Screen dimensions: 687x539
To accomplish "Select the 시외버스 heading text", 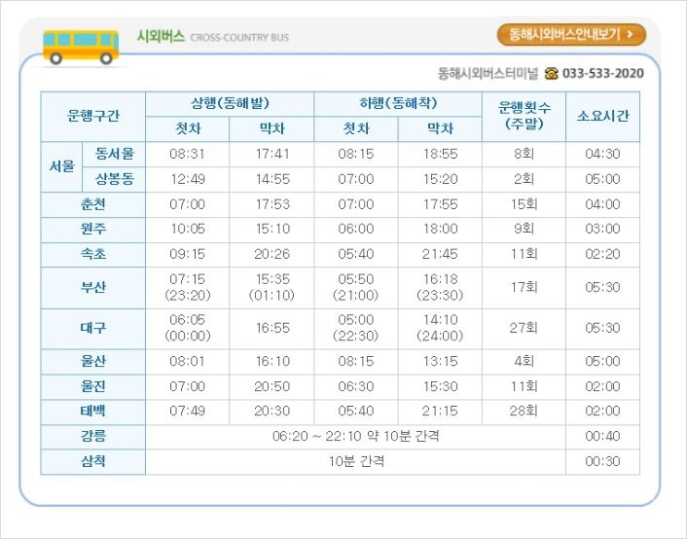I will coord(161,36).
